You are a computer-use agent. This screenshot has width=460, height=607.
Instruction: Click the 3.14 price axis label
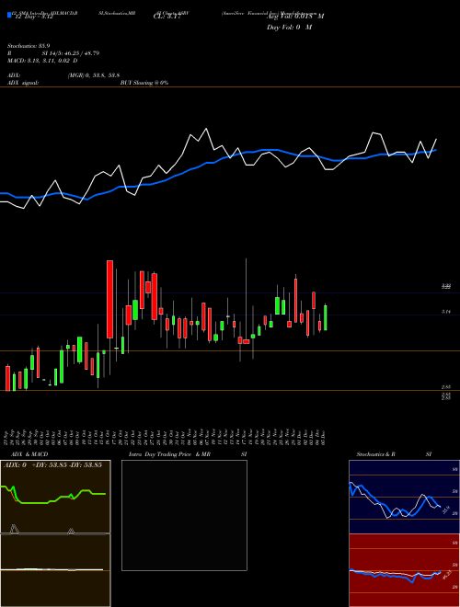click(446, 311)
